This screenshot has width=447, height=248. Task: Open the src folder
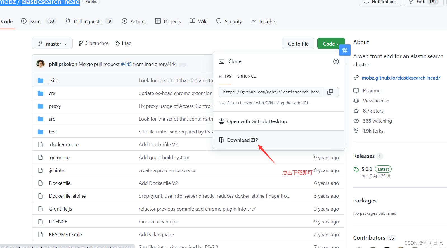click(52, 119)
